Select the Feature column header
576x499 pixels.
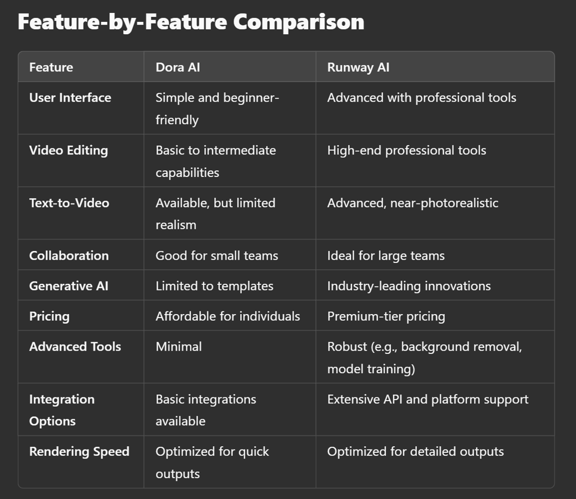51,67
